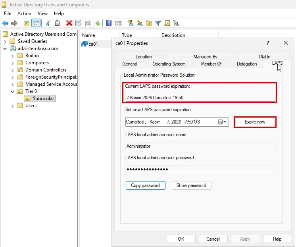Image resolution: width=296 pixels, height=247 pixels.
Task: Expand the Computers container
Action: [x=12, y=63]
